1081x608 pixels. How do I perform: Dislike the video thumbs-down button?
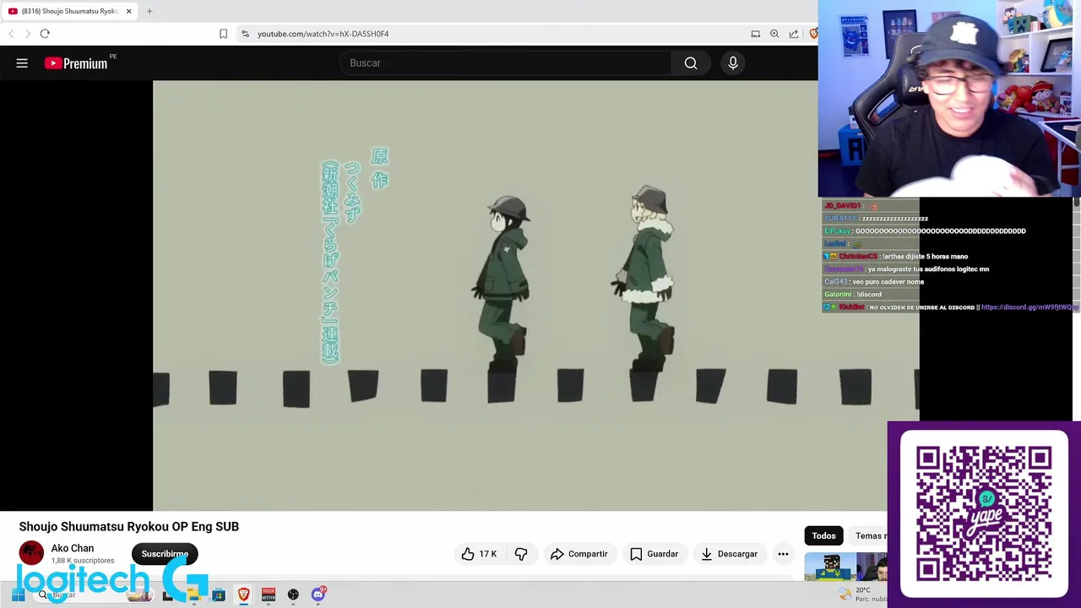[521, 554]
